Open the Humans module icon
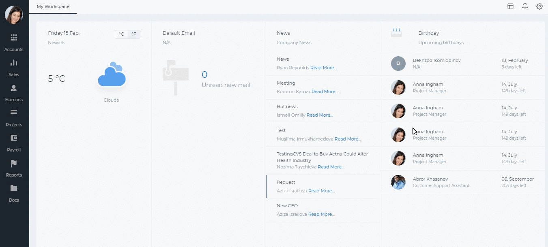The width and height of the screenshot is (548, 247). 14,88
